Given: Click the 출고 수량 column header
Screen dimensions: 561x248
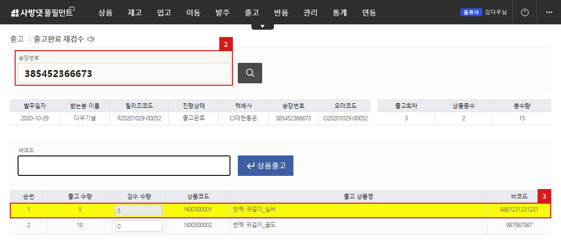Looking at the screenshot, I should coord(80,196).
